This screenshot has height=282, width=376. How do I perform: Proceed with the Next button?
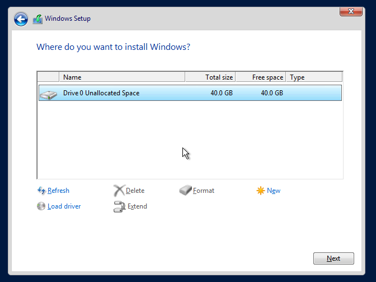333,258
